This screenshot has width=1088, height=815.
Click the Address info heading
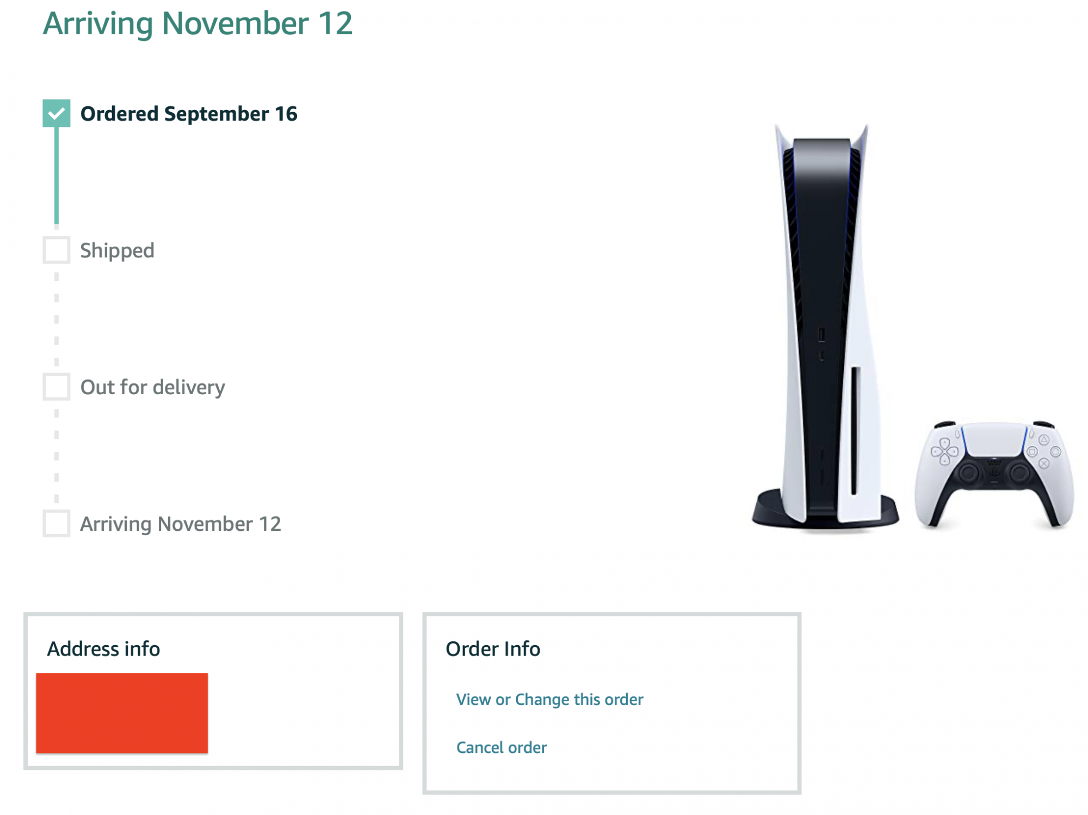(103, 649)
